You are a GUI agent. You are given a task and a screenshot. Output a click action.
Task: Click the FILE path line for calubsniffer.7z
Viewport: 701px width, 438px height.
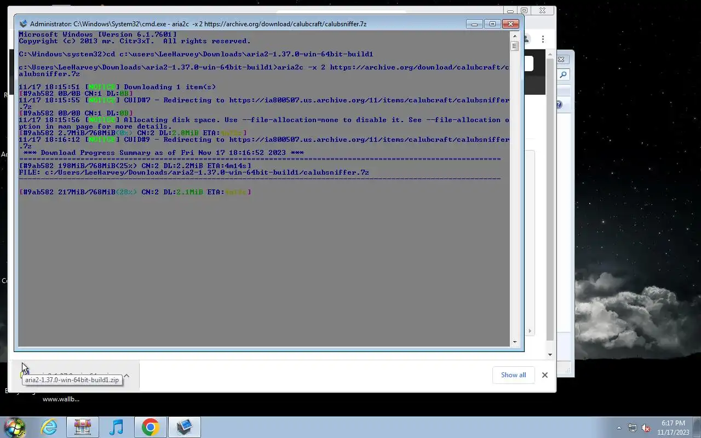point(194,172)
